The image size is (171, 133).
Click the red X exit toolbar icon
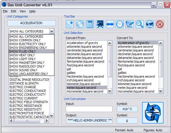[160, 24]
